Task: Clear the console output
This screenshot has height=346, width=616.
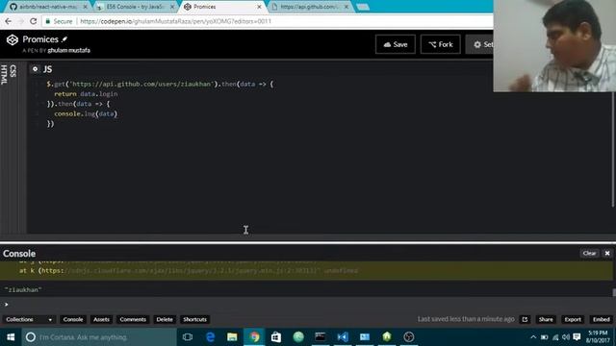Action: pos(589,253)
